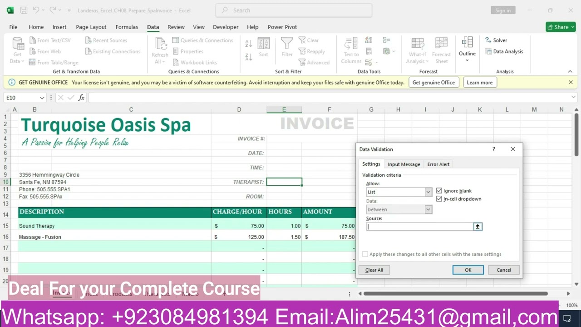
Task: Select column header D
Action: coord(239,109)
